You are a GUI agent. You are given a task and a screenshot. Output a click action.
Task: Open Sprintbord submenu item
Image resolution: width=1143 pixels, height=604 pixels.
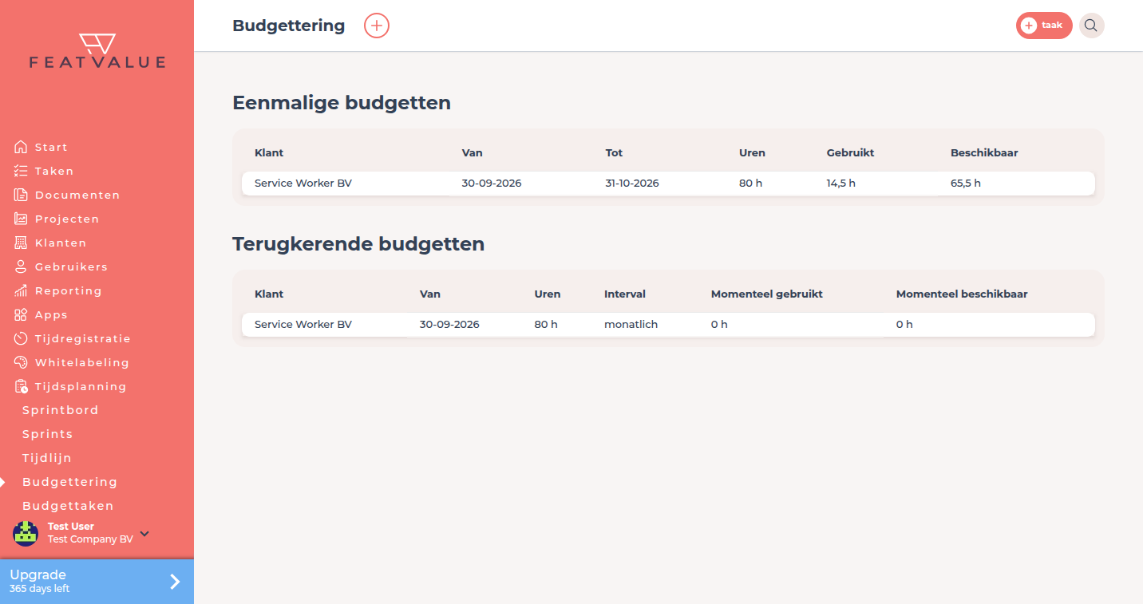61,410
